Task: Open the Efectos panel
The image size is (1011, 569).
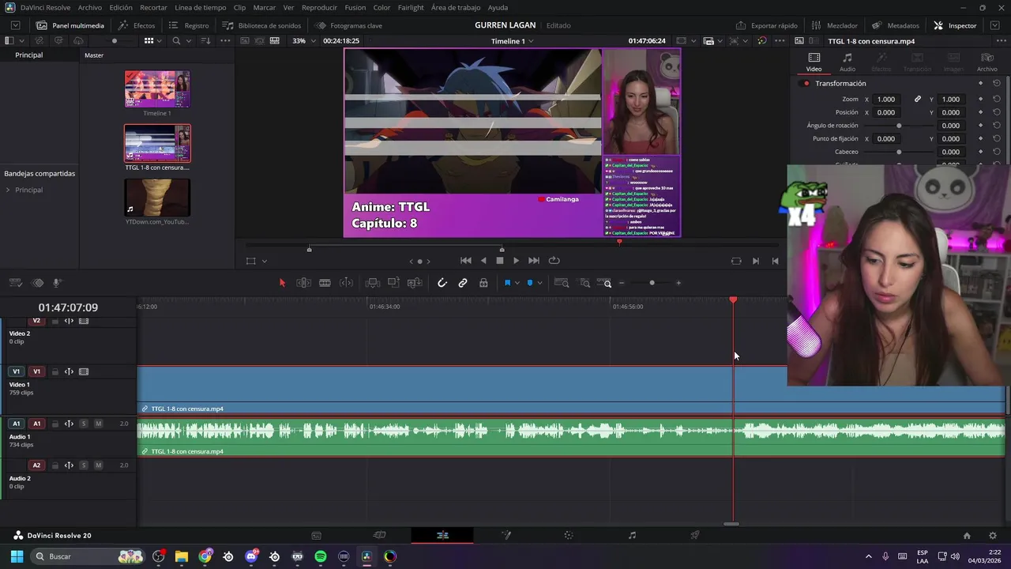Action: (137, 25)
